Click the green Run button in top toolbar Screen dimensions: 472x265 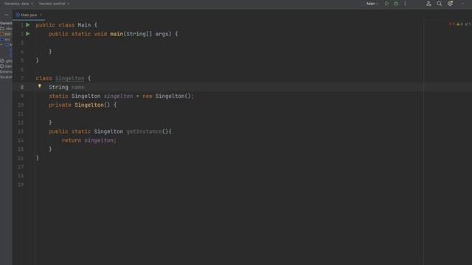(x=386, y=4)
